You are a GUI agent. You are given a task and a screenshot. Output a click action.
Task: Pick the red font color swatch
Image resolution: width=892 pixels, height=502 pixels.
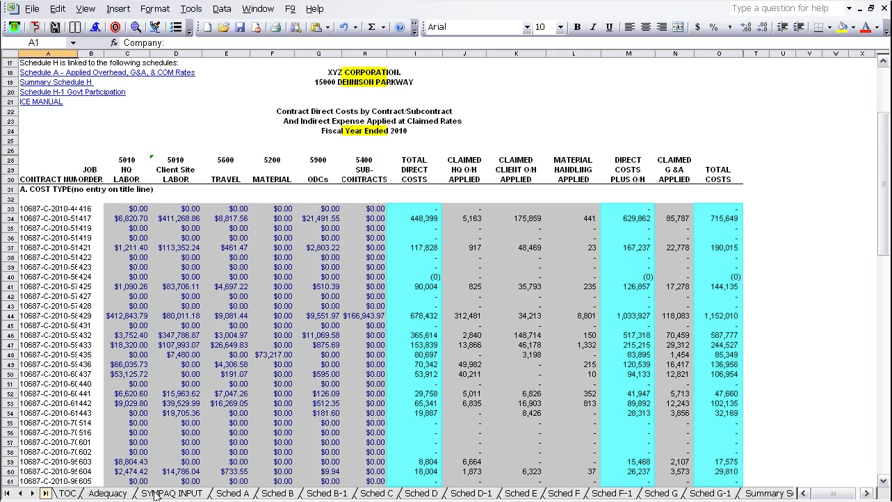865,30
